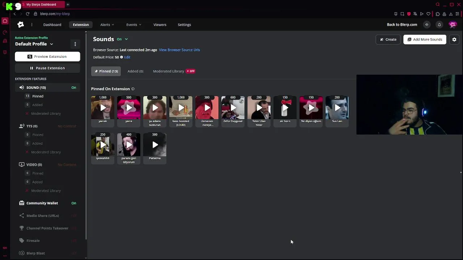Click Add More Sounds button

pos(425,39)
